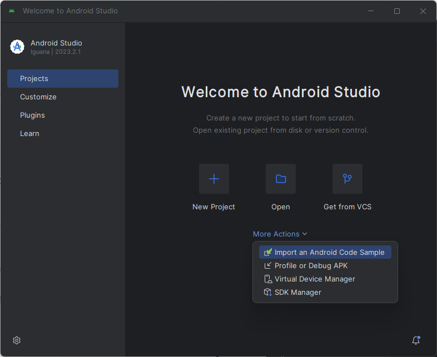The height and width of the screenshot is (357, 437).
Task: Click the Android Studio logo icon
Action: 17,47
